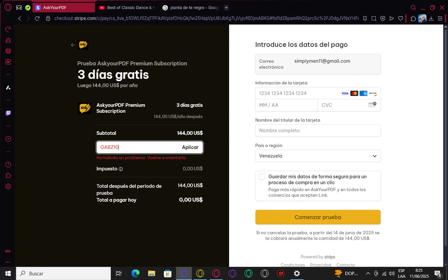Check 'Guardar mis datos de forma segura' box
The image size is (448, 280).
[x=262, y=177]
